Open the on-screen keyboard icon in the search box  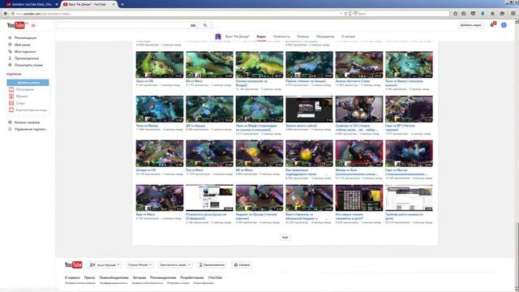[x=193, y=25]
